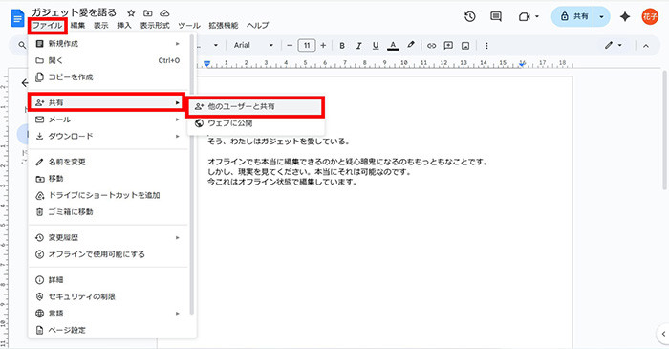669x349 pixels.
Task: Choose オフラインで使用可能にする
Action: (108, 254)
